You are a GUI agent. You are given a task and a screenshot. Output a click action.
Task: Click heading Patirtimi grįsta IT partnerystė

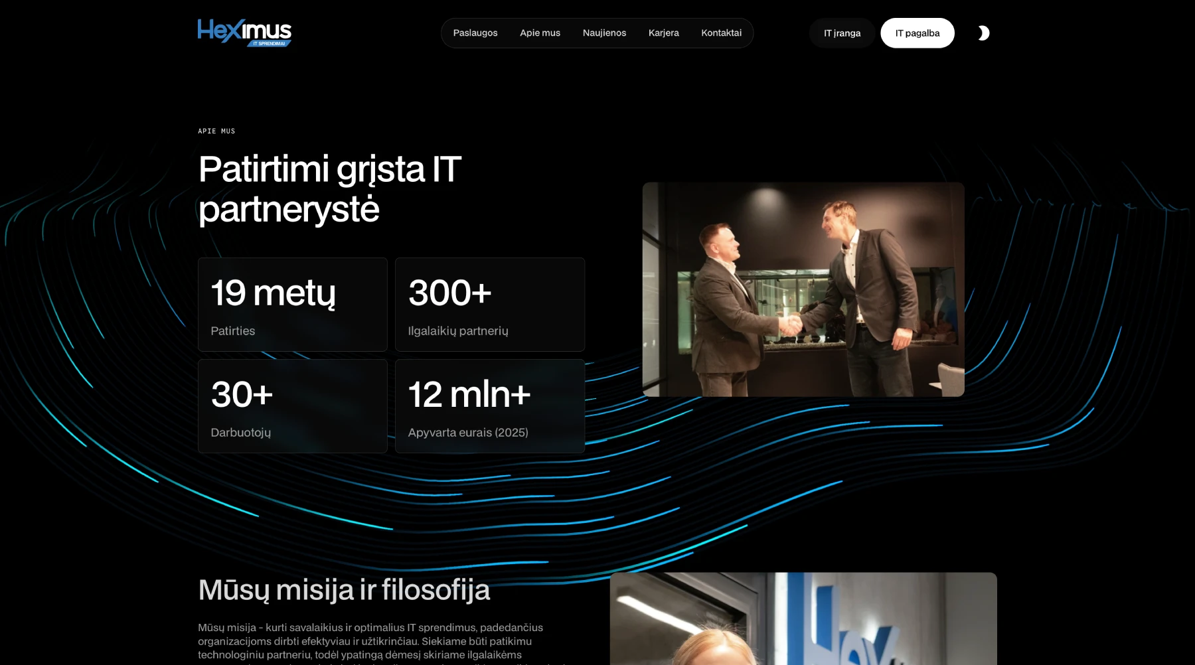click(329, 189)
